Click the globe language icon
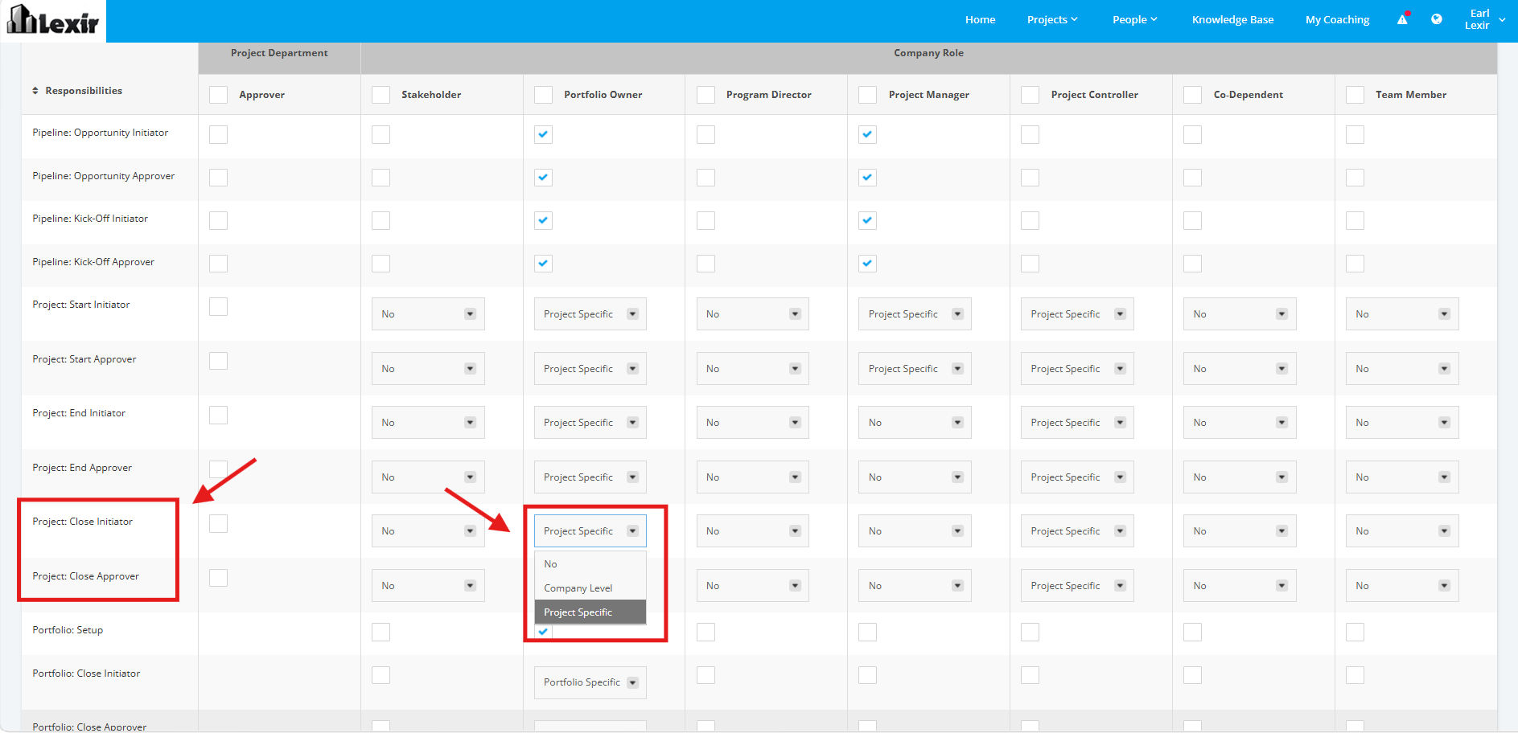 pos(1437,19)
